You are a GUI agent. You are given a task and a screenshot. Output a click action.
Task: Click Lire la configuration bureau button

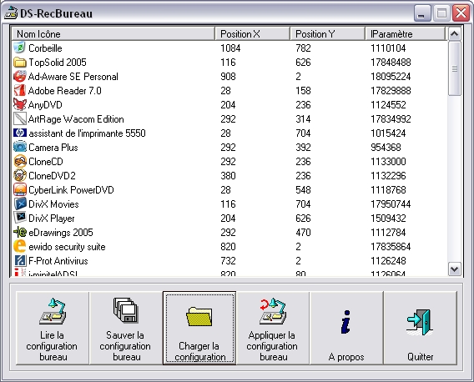coord(53,328)
